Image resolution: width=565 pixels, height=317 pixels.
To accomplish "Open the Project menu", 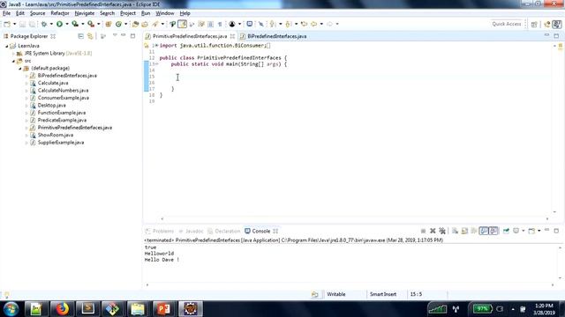I will [x=128, y=13].
